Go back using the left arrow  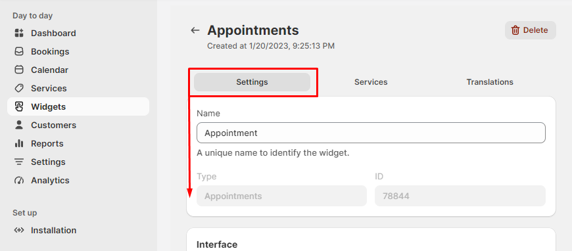coord(195,30)
